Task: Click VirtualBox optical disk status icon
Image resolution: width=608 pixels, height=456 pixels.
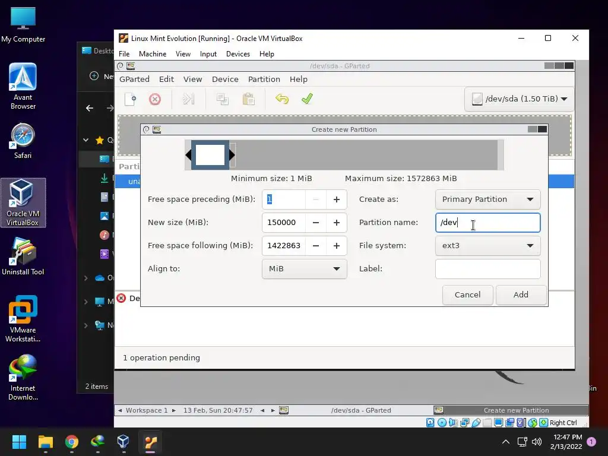Action: coord(442,423)
